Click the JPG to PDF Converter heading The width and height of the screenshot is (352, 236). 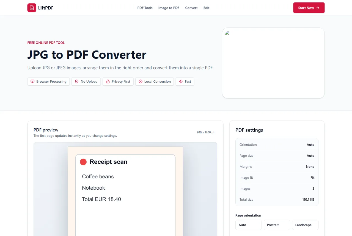[87, 55]
